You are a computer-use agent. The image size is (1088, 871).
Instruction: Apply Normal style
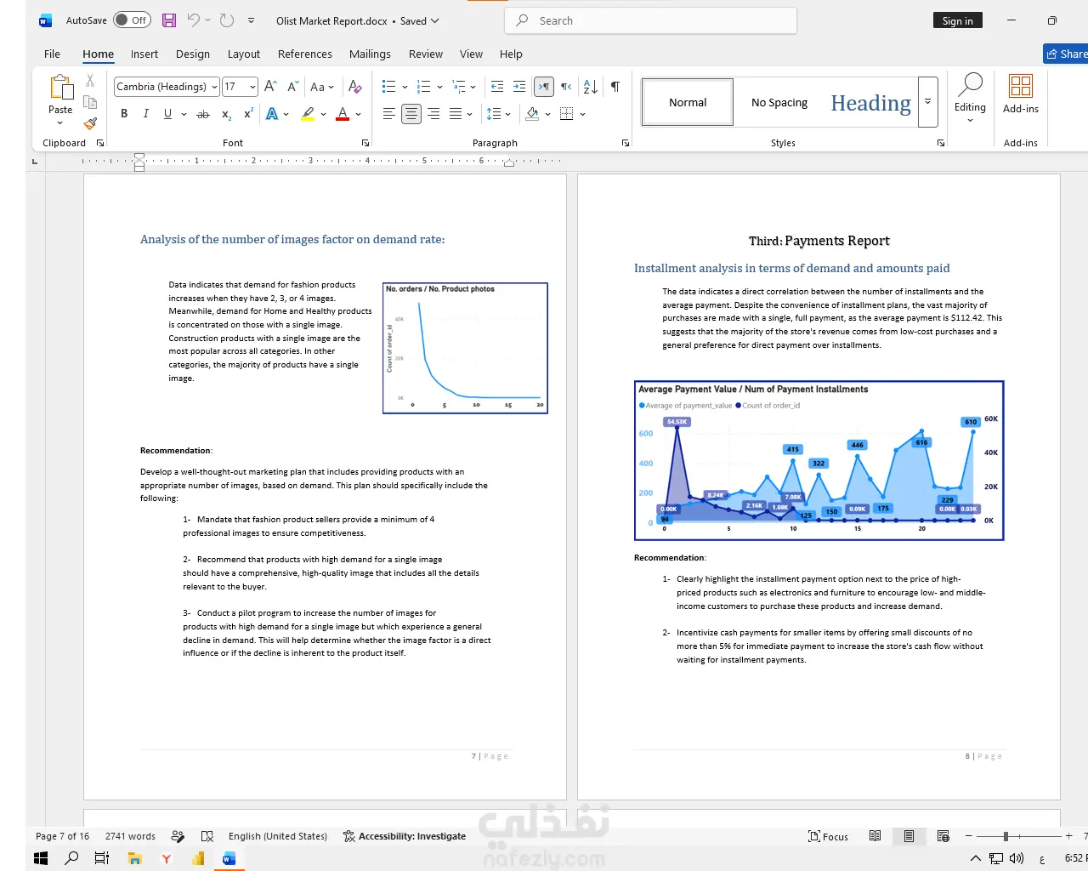coord(688,102)
